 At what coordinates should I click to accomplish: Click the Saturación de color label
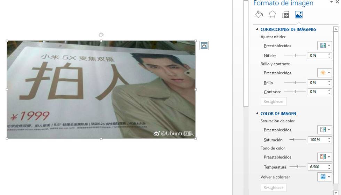pos(278,121)
